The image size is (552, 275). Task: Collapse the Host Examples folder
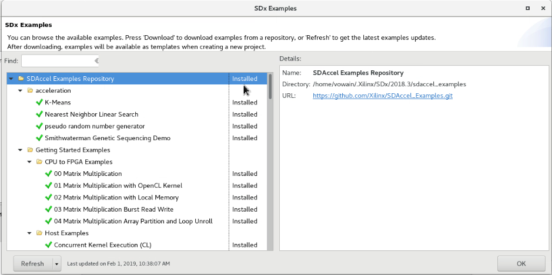29,233
